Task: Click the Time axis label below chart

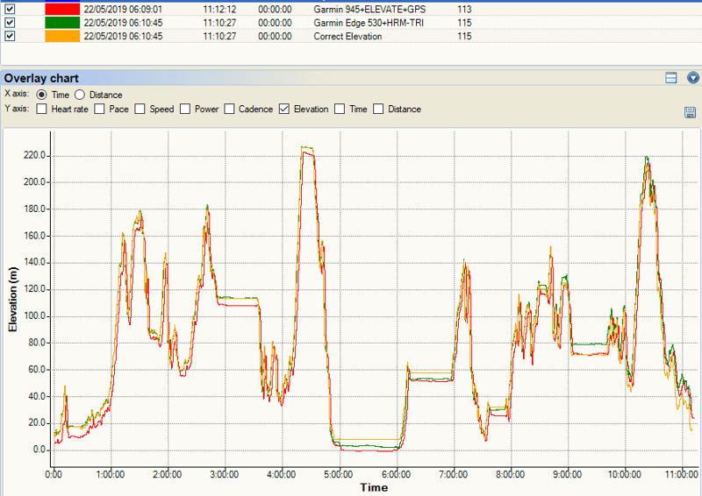Action: click(374, 487)
